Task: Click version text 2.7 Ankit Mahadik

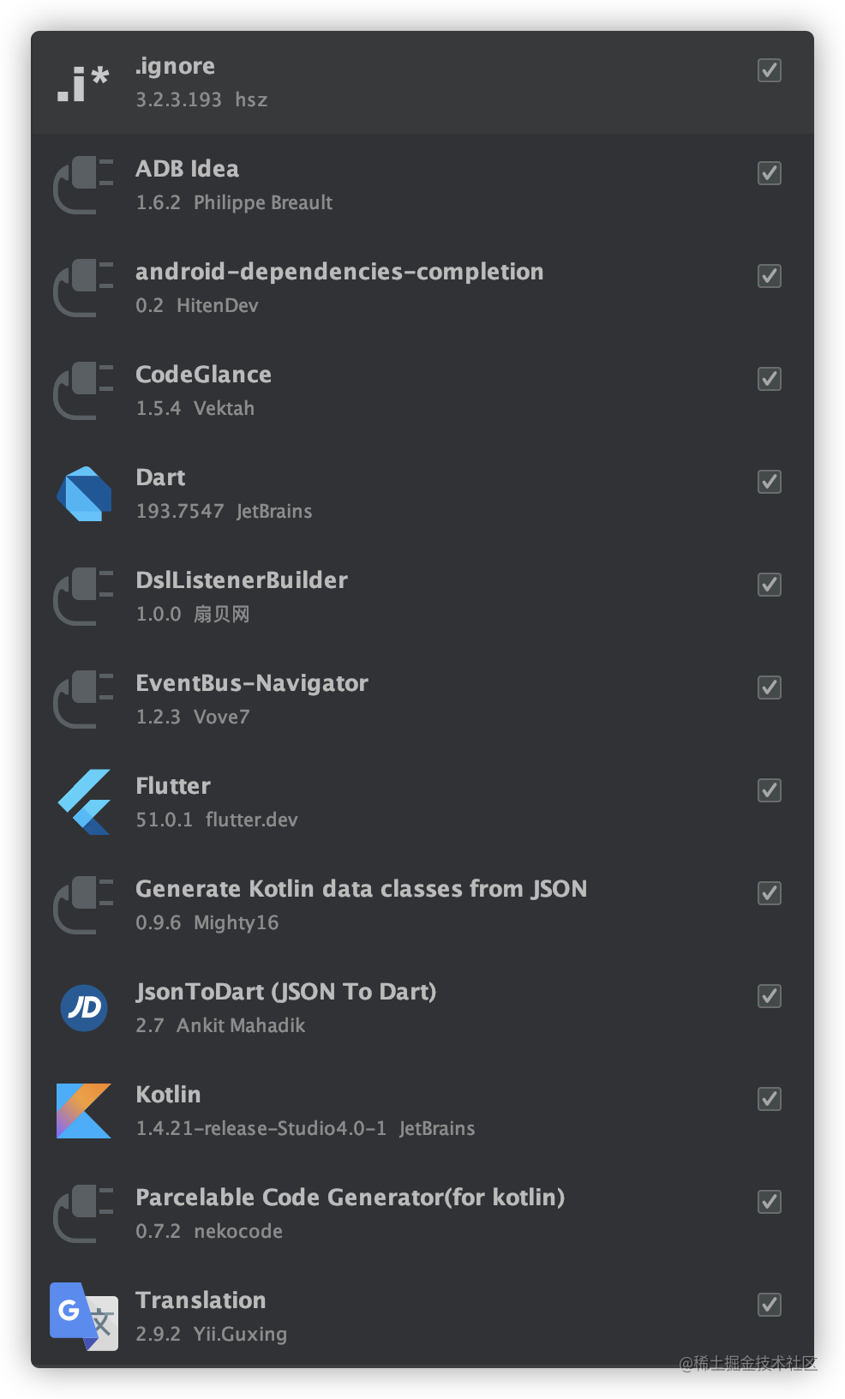Action: [x=220, y=1025]
